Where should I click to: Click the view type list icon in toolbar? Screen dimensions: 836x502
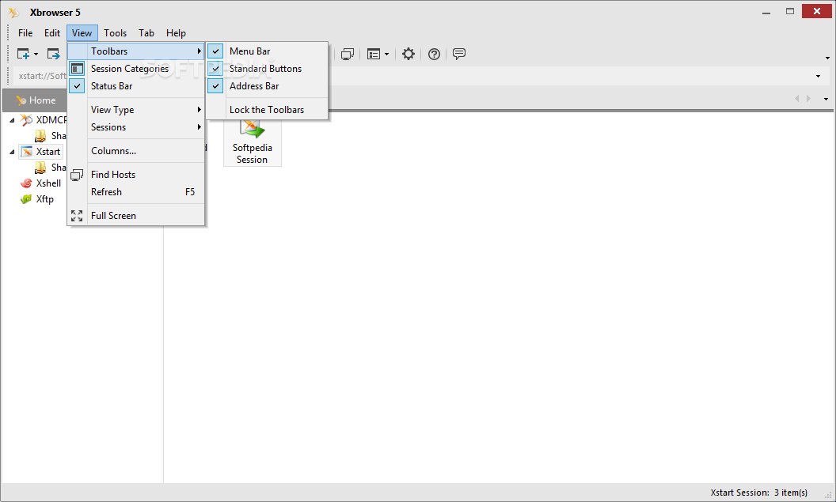[374, 54]
